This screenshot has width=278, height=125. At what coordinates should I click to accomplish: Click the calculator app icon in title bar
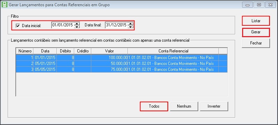coord(4,5)
